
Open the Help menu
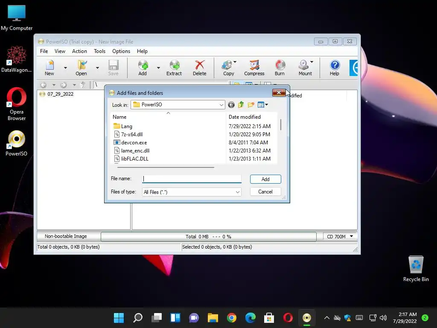tap(142, 51)
